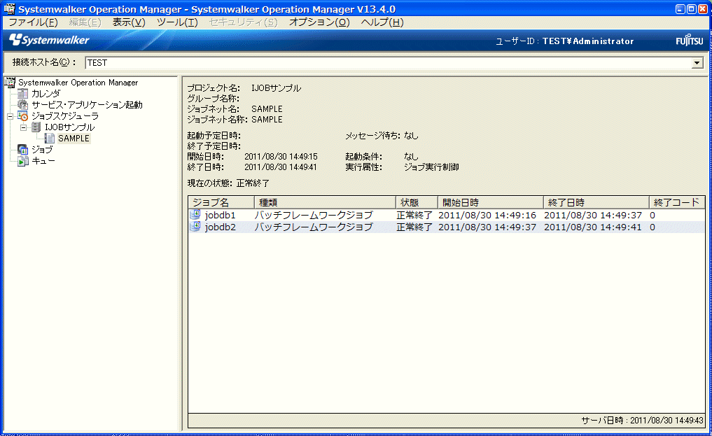The image size is (712, 436).
Task: Click the jobdb2 job row icon
Action: click(195, 227)
